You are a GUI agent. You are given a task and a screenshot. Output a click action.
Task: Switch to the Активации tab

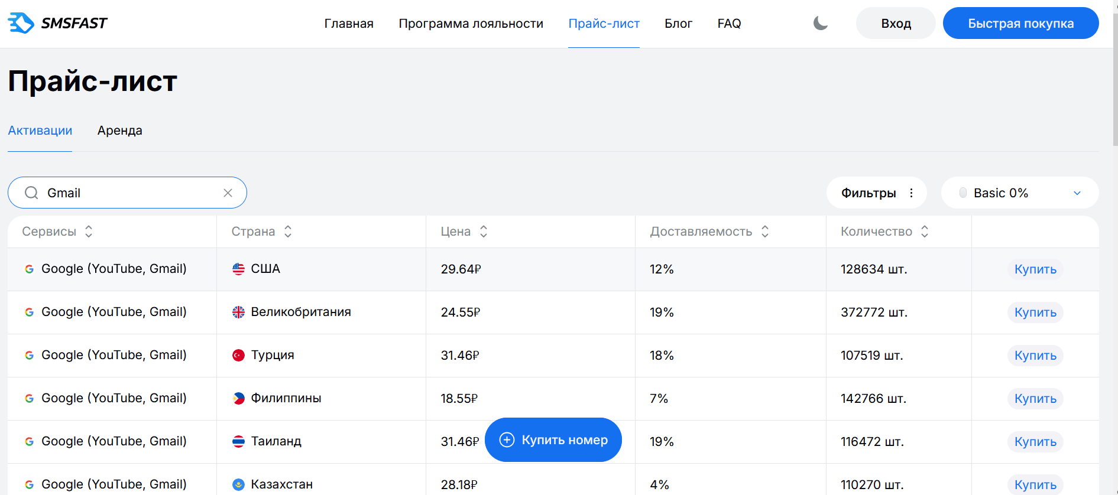point(40,131)
